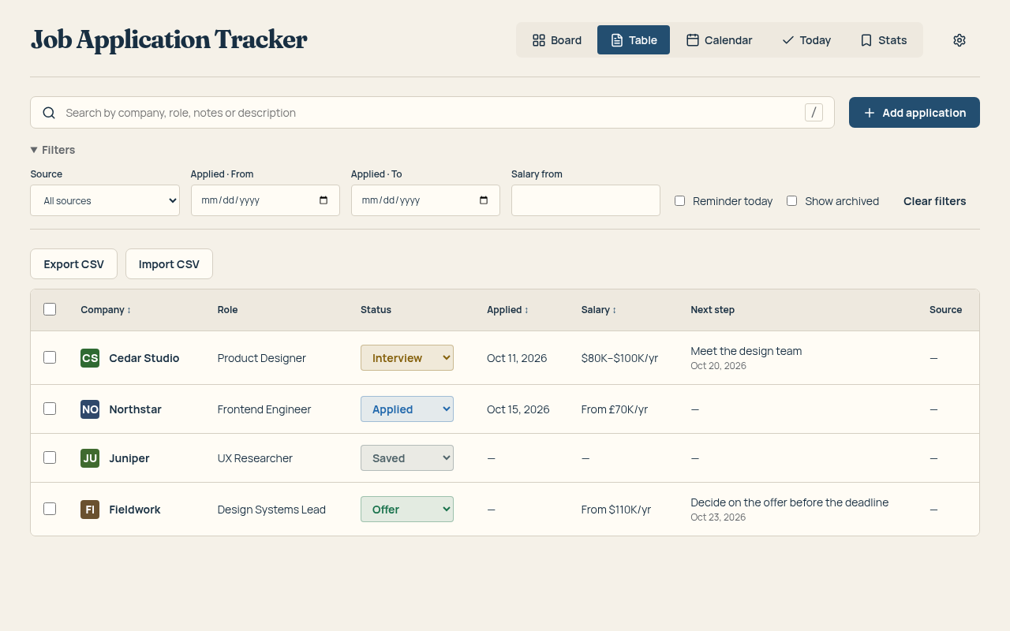Click the Fieldwork FI avatar
This screenshot has height=631, width=1010.
(x=90, y=510)
